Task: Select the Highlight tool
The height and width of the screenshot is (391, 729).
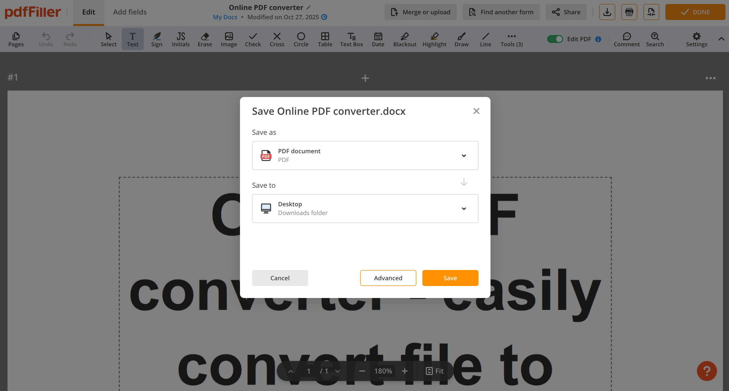Action: (434, 39)
